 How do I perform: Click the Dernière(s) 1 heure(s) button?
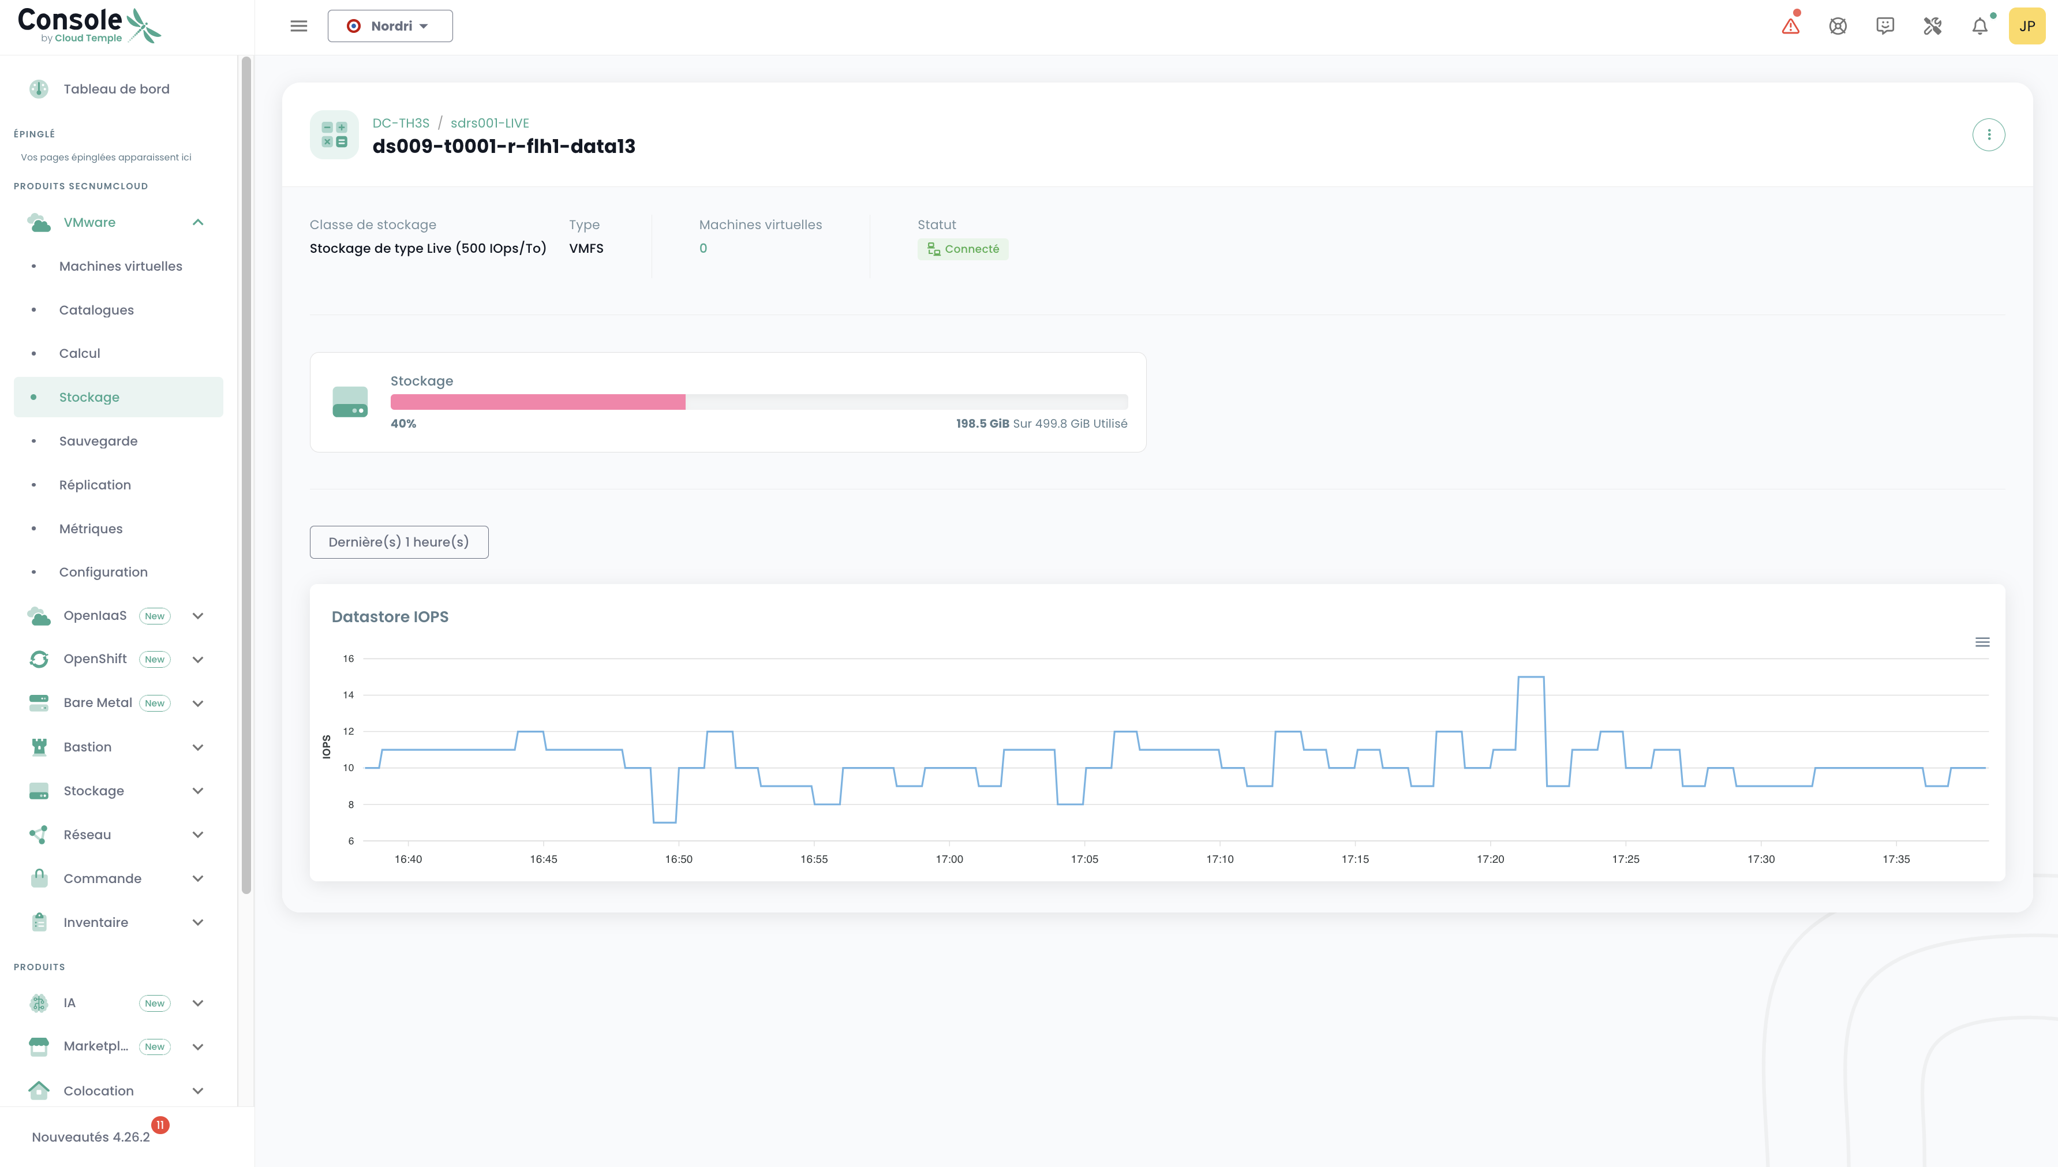[x=399, y=542]
